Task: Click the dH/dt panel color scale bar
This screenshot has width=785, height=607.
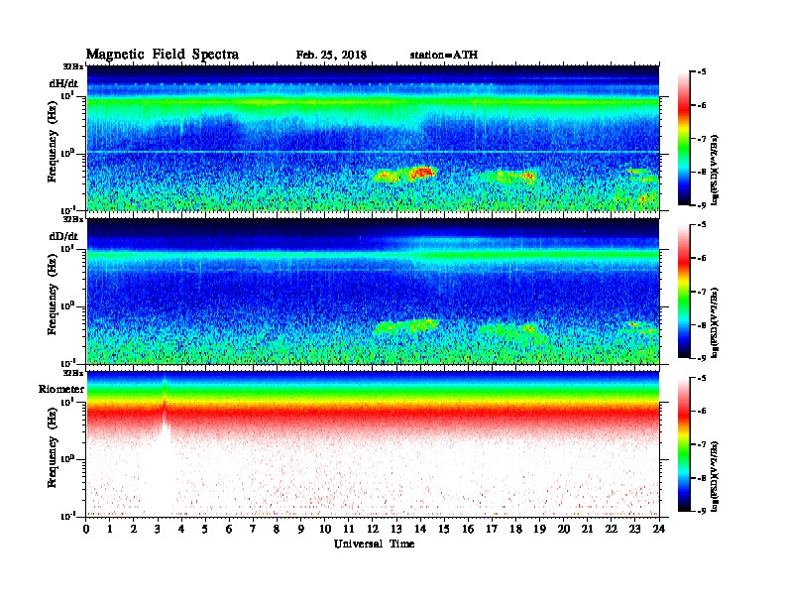Action: [x=684, y=139]
